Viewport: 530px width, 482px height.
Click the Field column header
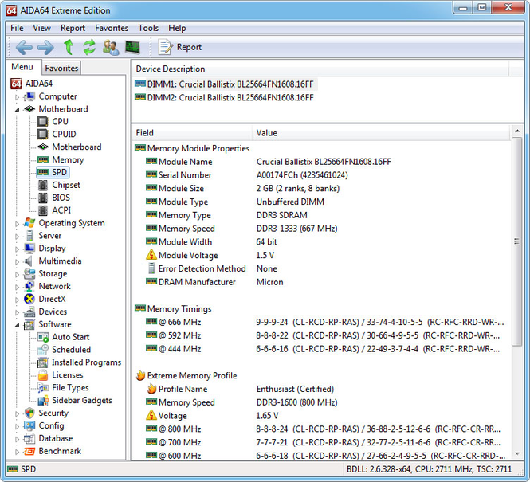(191, 133)
